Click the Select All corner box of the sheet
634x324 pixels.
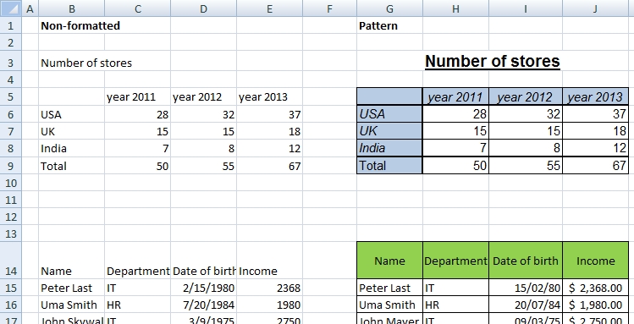pyautogui.click(x=10, y=8)
